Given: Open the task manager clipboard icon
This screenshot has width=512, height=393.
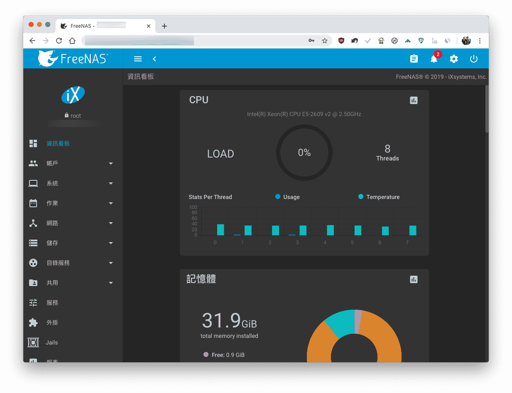Looking at the screenshot, I should (x=414, y=59).
